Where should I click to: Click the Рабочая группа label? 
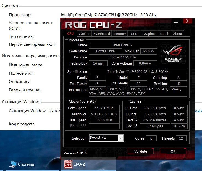tap(25, 90)
